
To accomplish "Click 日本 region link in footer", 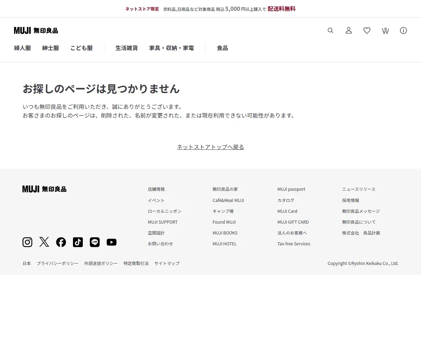I will coord(27,263).
